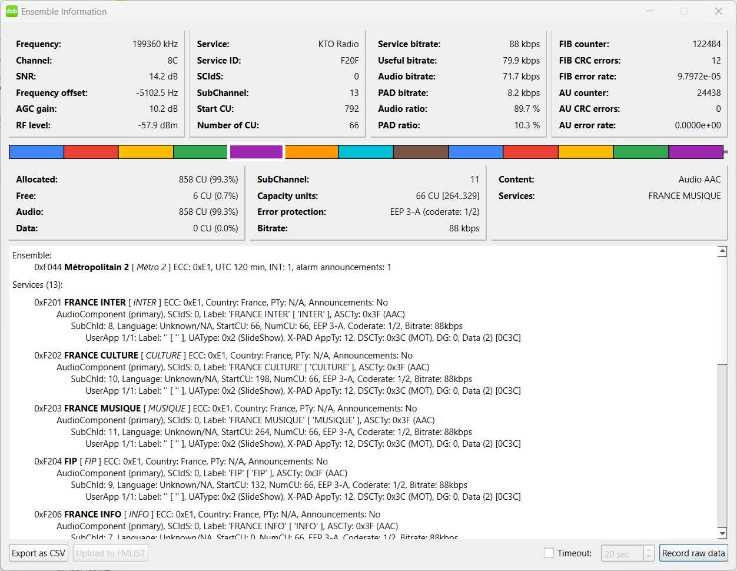Click the AU counter value 24438
Viewport: 737px width, 571px height.
709,93
